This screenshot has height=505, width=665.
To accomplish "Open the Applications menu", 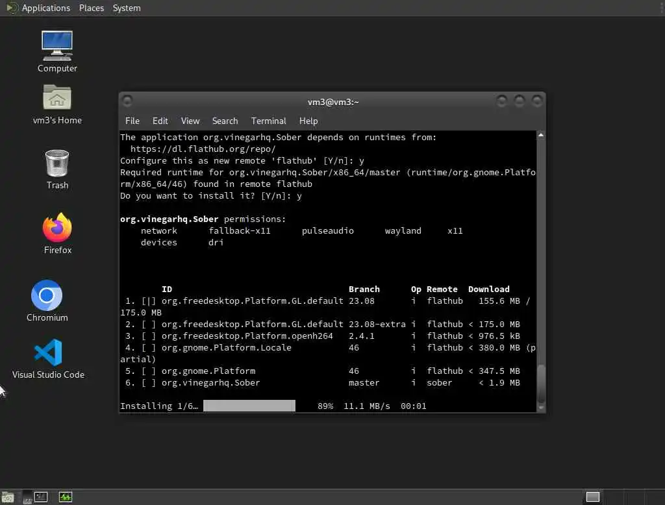I will tap(46, 8).
